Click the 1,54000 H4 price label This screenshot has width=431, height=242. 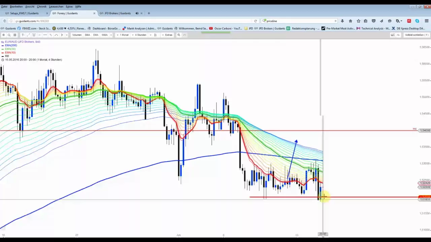[425, 130]
